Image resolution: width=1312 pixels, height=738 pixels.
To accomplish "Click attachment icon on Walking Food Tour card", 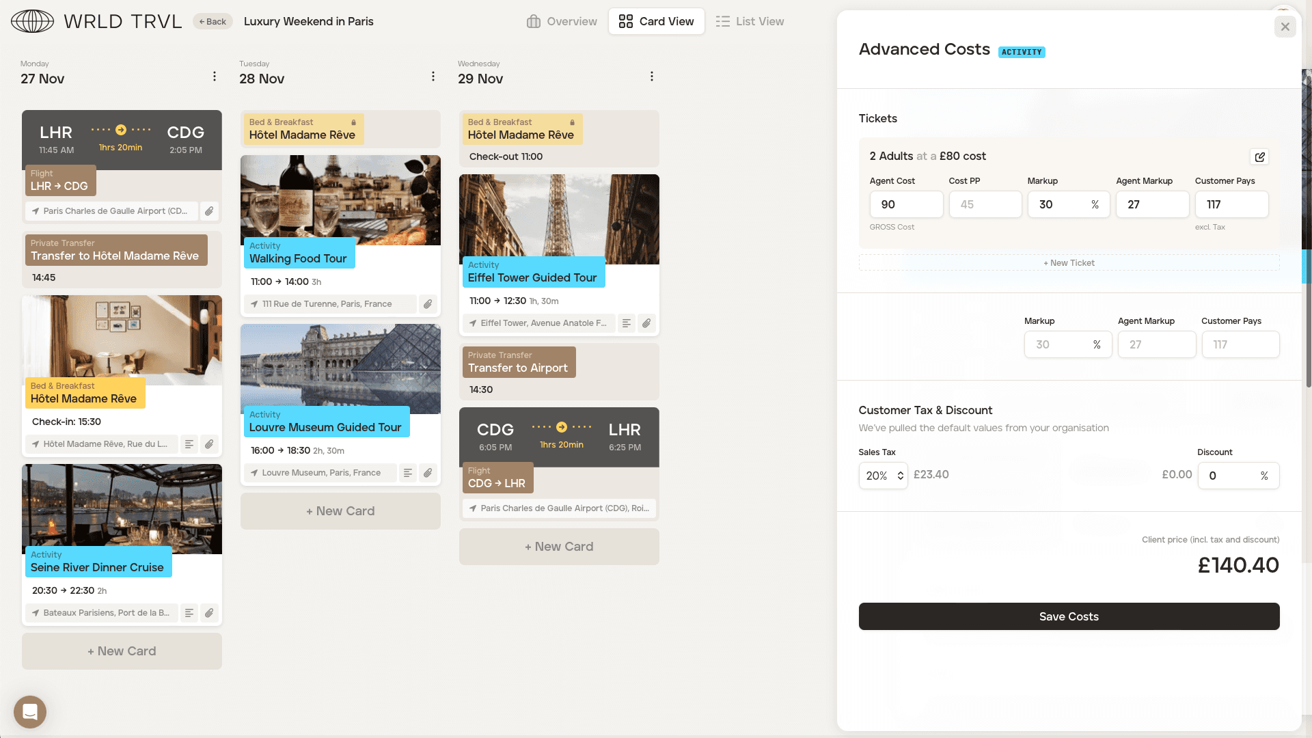I will (428, 304).
